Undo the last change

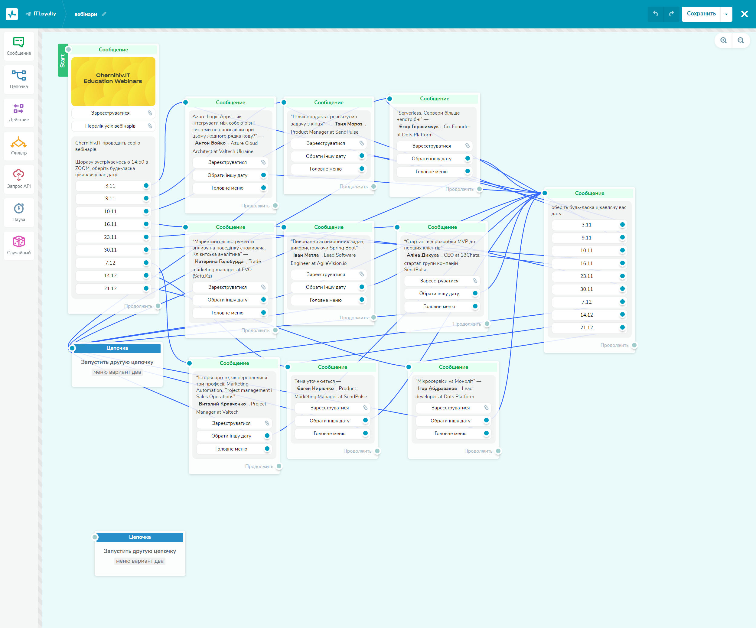656,14
